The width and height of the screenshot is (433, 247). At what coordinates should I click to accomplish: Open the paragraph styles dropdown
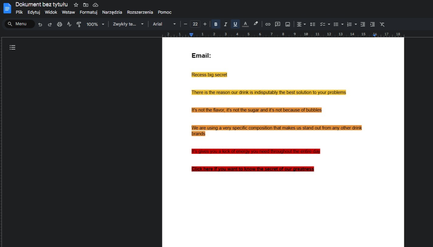pos(128,24)
